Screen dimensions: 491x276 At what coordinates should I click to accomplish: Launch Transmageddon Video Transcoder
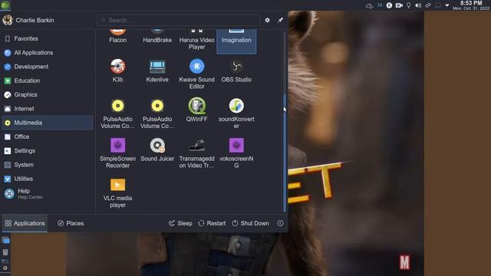point(196,153)
